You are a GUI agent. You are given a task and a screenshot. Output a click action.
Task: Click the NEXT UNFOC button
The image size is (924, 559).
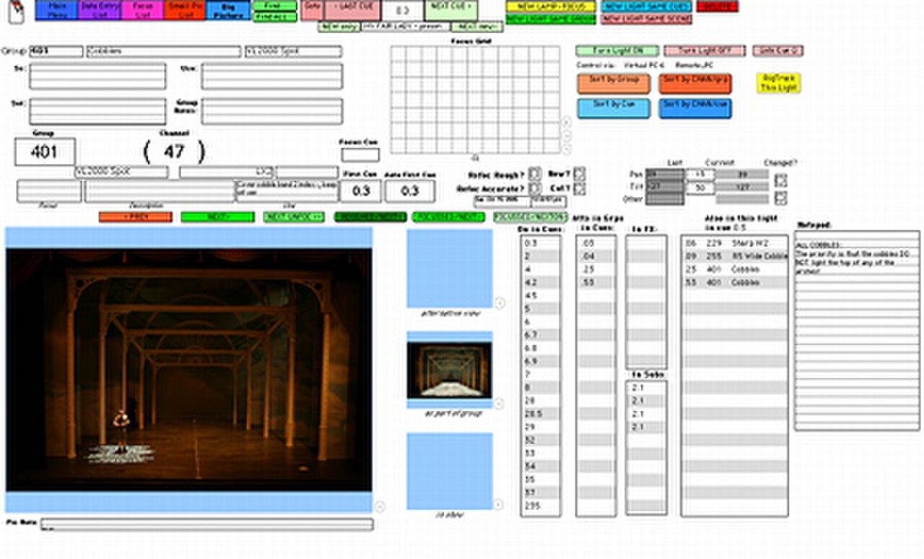[294, 217]
